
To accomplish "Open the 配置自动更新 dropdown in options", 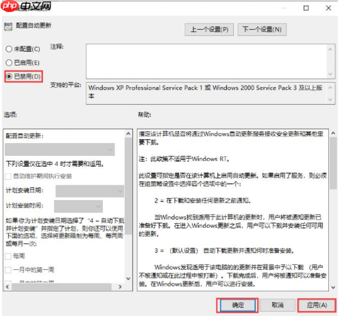I will click(x=60, y=149).
